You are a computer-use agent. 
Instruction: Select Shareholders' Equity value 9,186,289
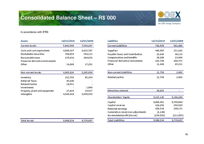tap(177, 97)
